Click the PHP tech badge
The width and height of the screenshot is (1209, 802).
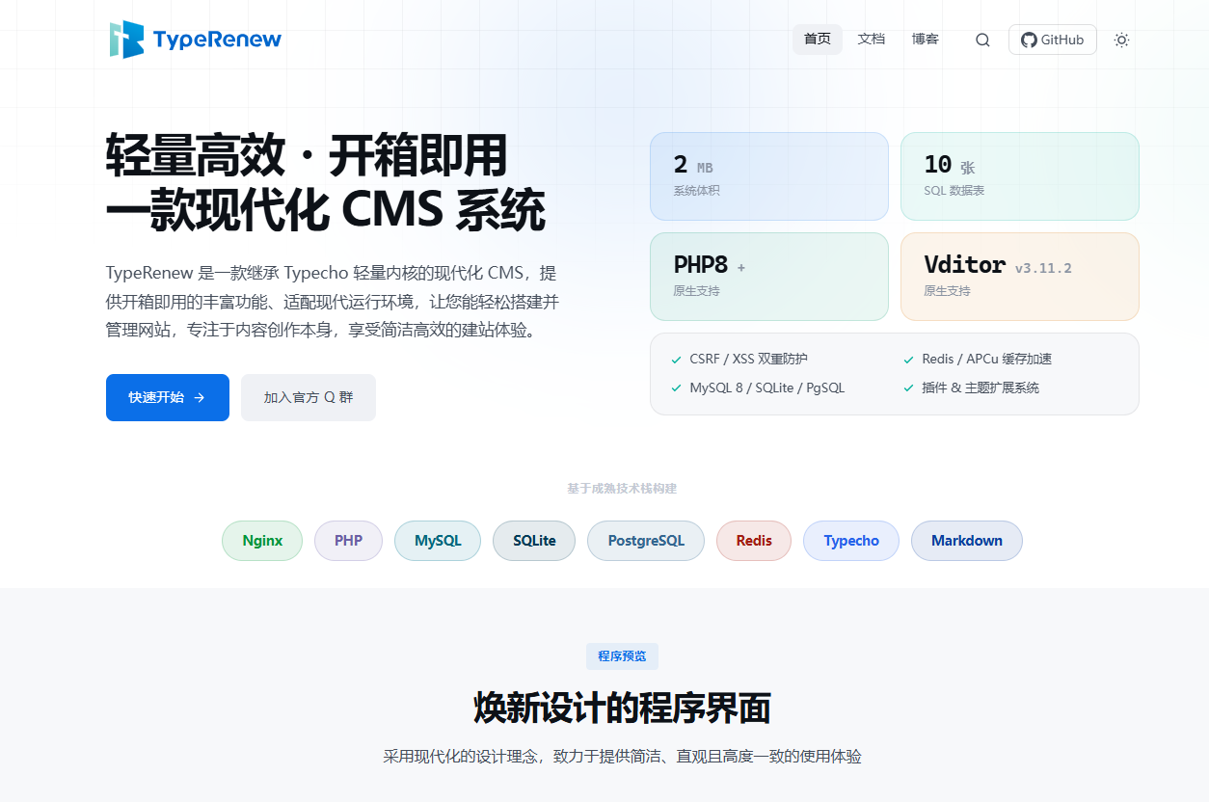click(349, 541)
